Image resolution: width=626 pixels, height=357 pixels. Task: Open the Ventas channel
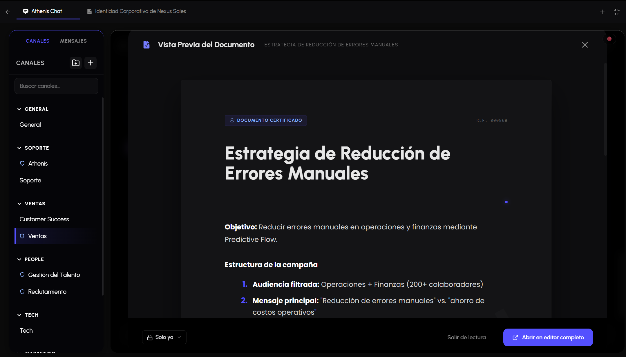(x=56, y=236)
